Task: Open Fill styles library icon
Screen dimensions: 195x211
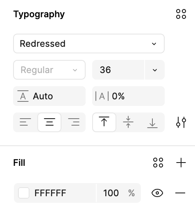Action: pyautogui.click(x=158, y=163)
